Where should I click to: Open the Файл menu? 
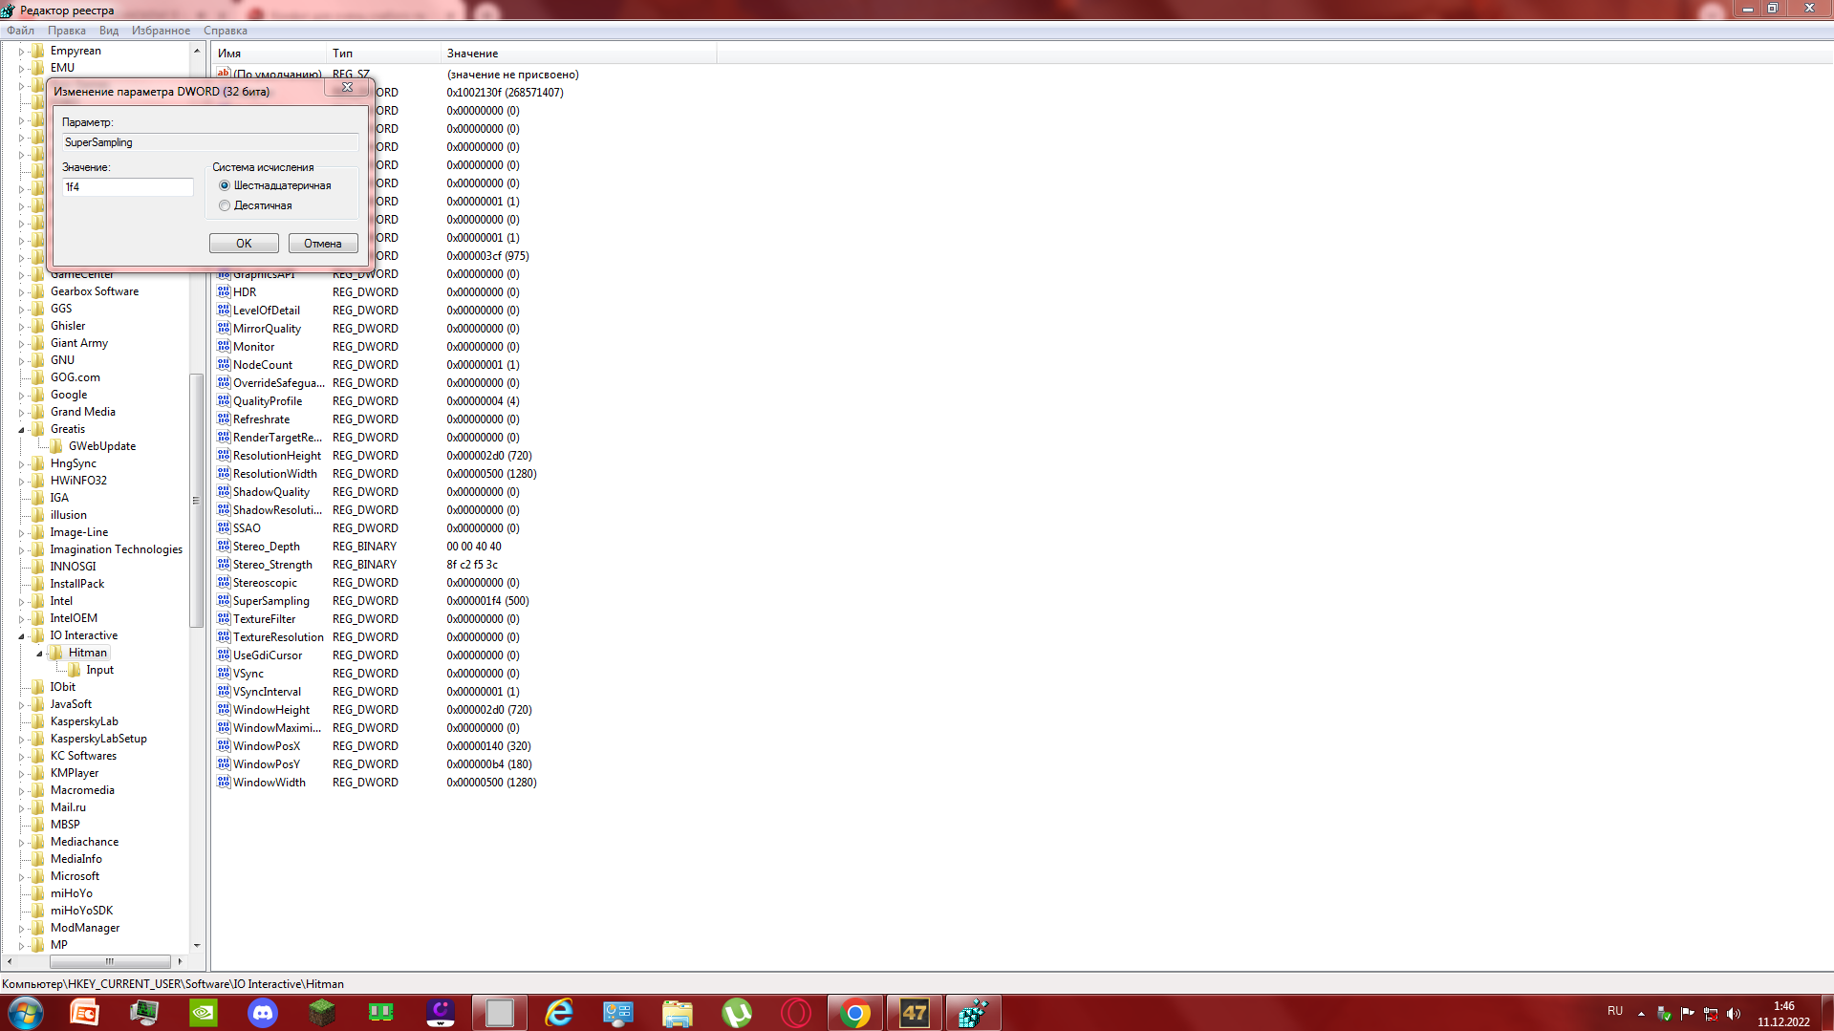(x=20, y=31)
